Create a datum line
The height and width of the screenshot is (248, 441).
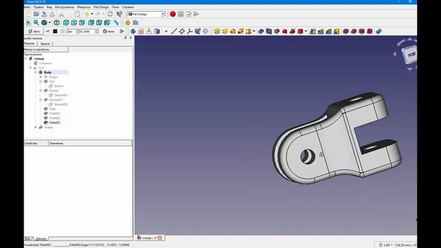174,31
